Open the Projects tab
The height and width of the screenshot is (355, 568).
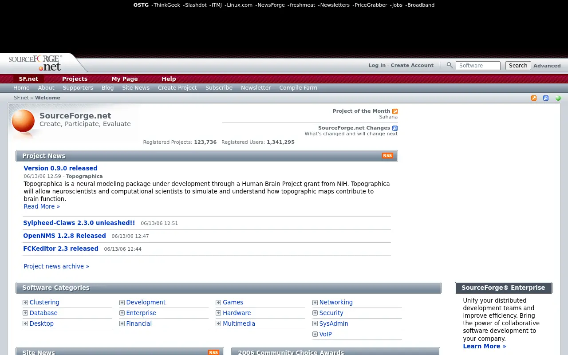(x=75, y=79)
